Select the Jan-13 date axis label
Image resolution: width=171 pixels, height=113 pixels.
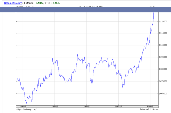tap(55, 106)
